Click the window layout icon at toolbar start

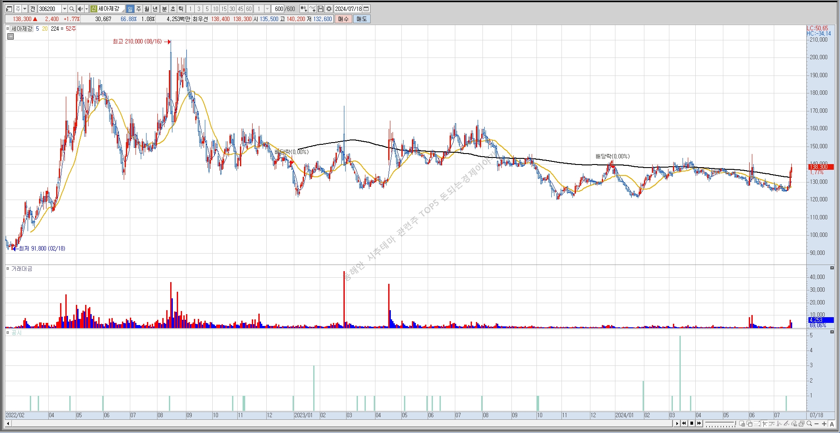(x=9, y=9)
